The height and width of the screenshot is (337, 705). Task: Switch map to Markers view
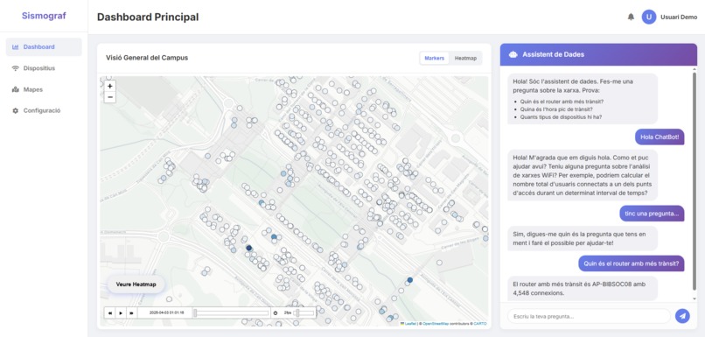[435, 58]
